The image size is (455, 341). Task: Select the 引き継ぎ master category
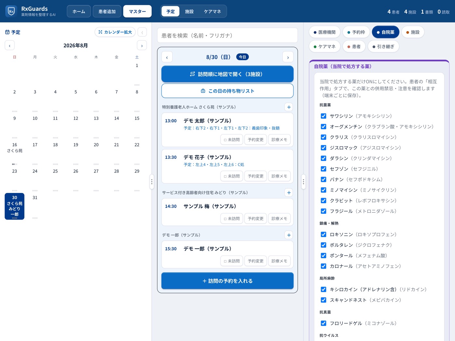383,46
